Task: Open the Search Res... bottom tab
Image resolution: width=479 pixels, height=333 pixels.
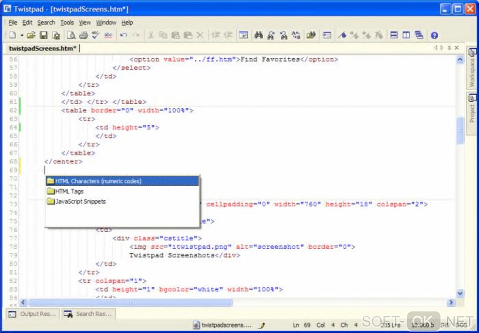Action: pos(89,314)
